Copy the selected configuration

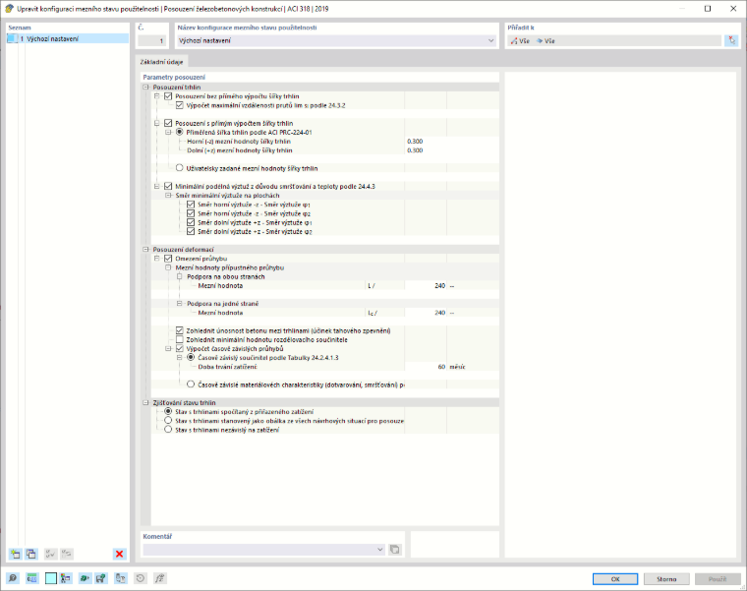pos(31,554)
